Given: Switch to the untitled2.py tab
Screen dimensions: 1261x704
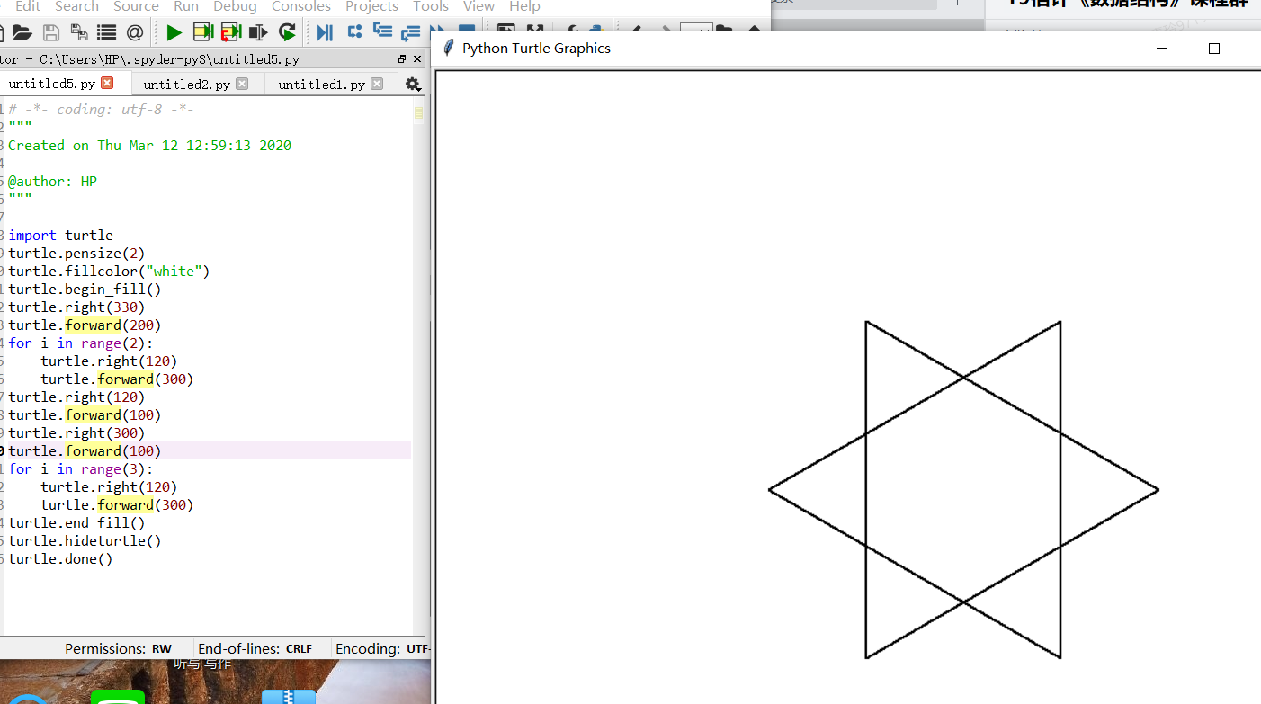Looking at the screenshot, I should point(187,84).
